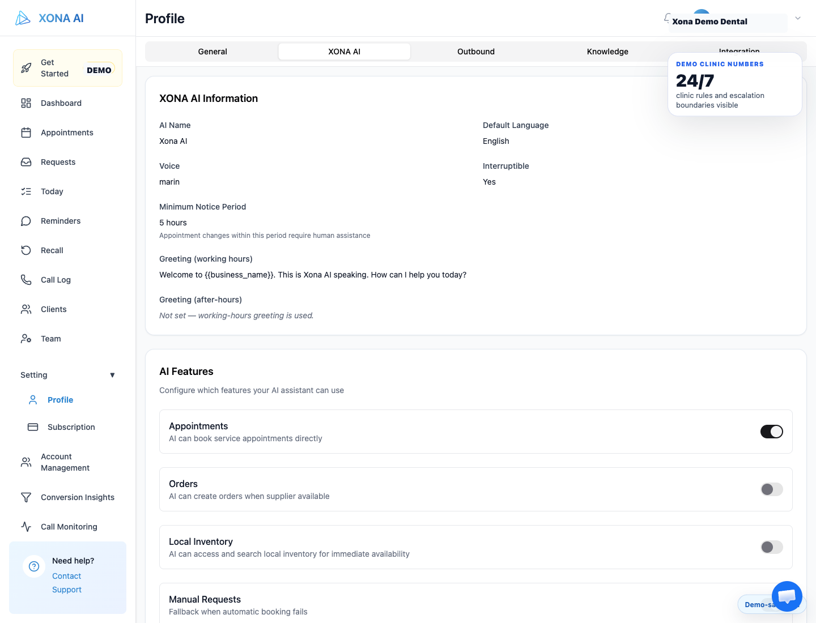This screenshot has height=623, width=816.
Task: Click the Subscription card icon
Action: point(33,427)
